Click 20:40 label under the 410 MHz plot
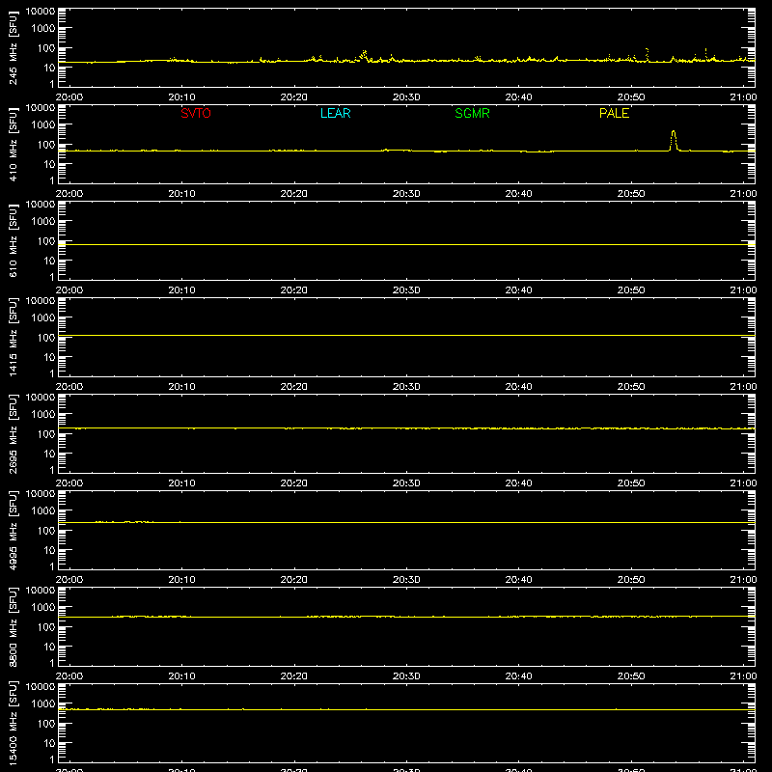The width and height of the screenshot is (772, 772). (x=518, y=194)
